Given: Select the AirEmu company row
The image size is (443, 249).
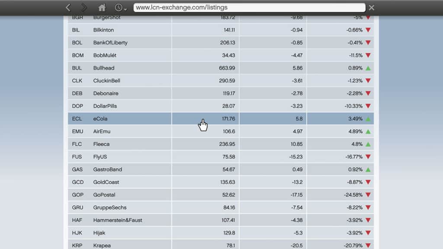Looking at the screenshot, I should tap(102, 131).
